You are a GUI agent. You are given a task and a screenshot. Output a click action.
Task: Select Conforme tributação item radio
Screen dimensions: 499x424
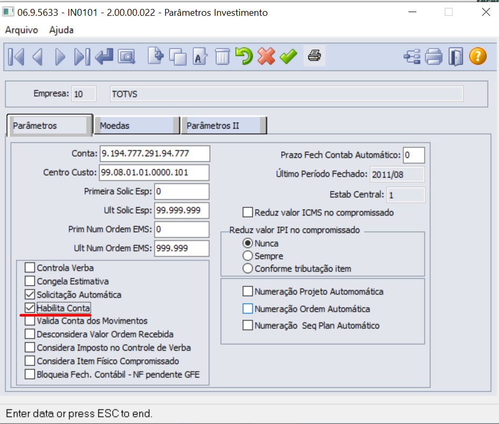click(247, 269)
